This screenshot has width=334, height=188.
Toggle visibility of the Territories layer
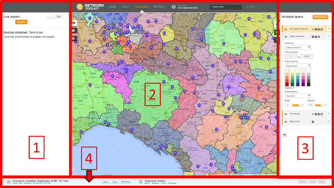pyautogui.click(x=286, y=114)
